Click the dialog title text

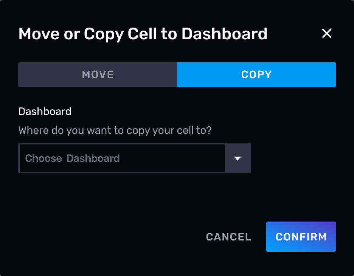pos(143,34)
